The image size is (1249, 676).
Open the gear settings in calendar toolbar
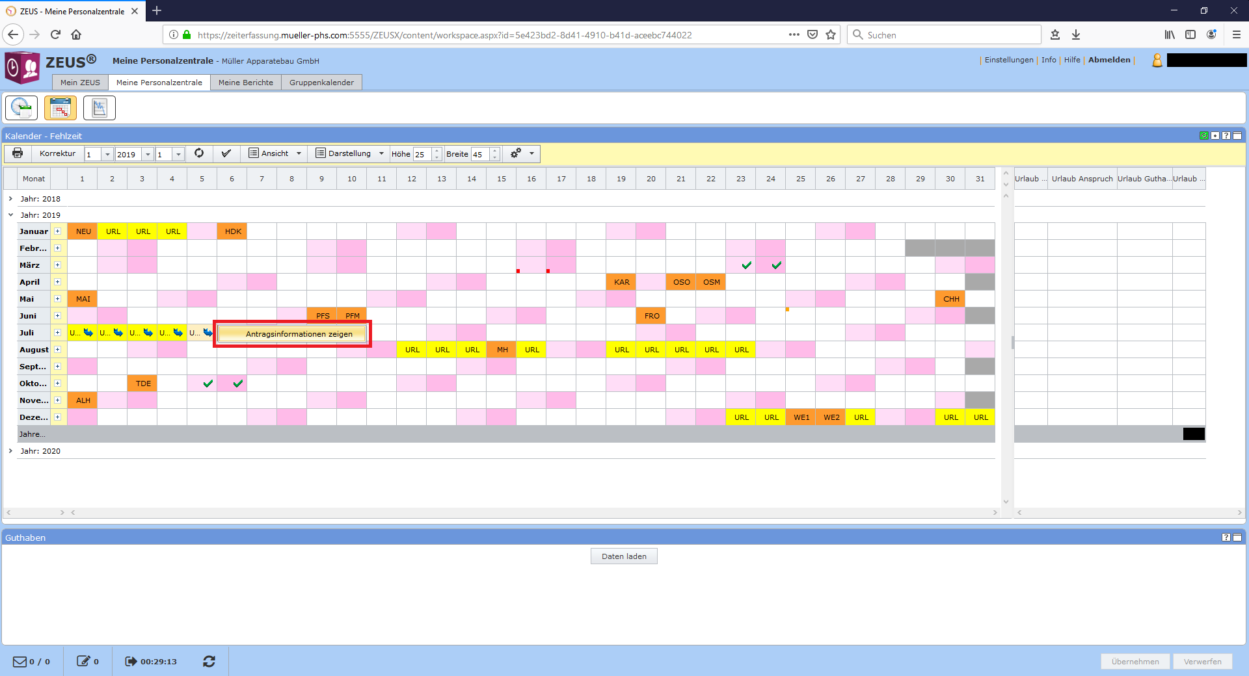point(516,153)
